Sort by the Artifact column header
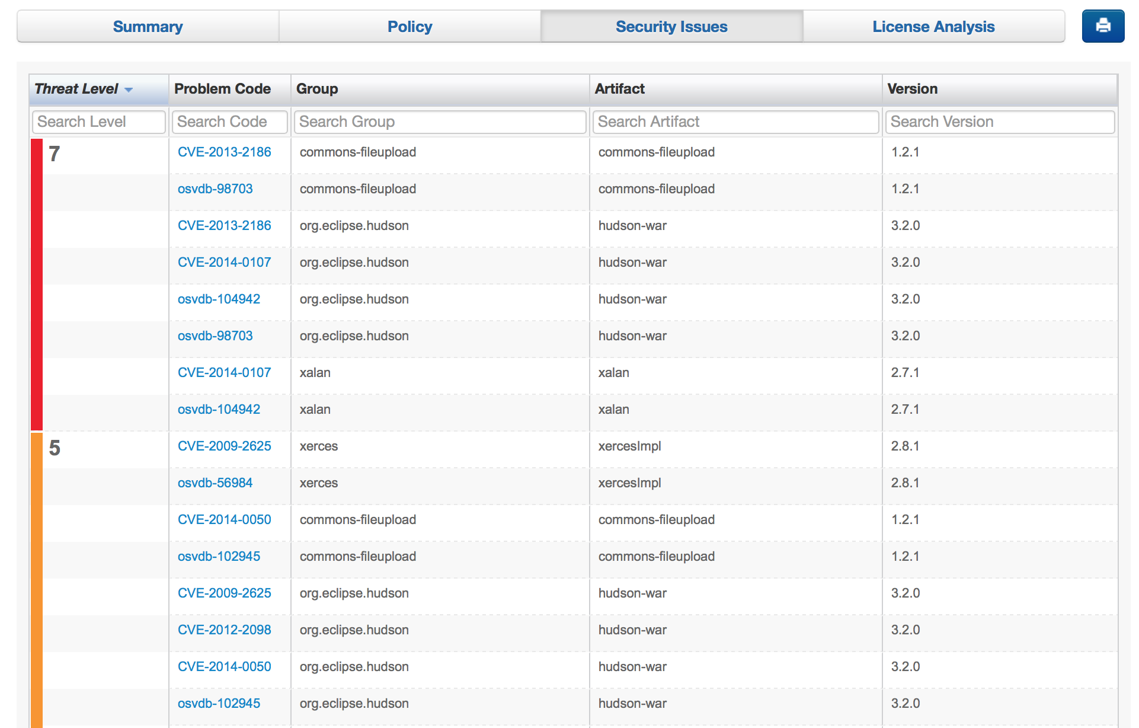 coord(619,89)
